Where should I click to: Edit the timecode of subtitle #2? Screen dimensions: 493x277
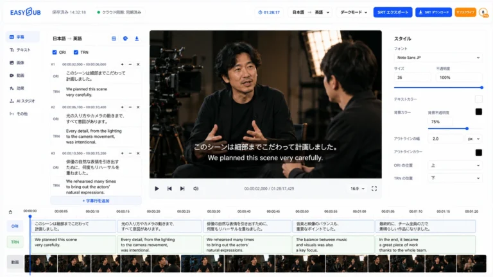84,107
